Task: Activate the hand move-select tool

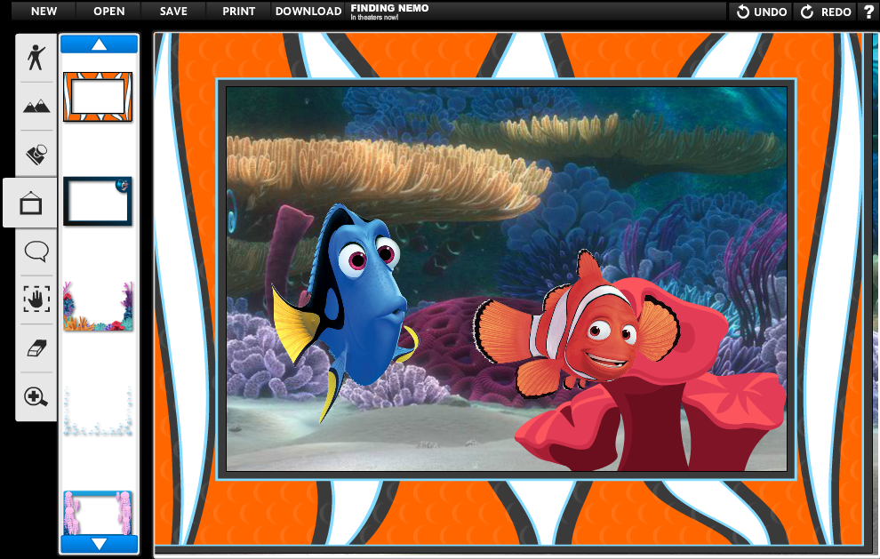Action: click(36, 299)
